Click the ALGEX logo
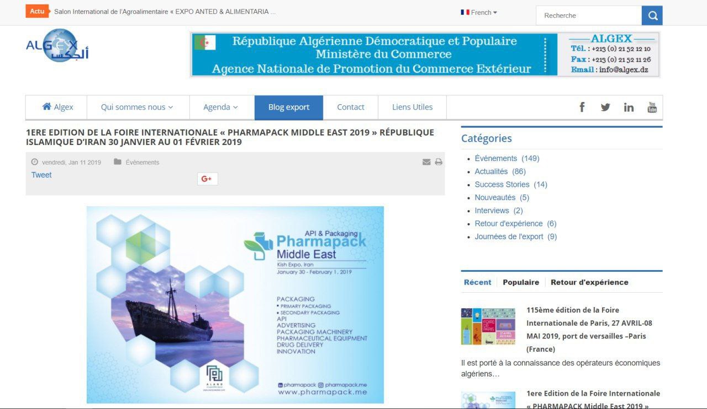Screen dimensions: 707x409 point(57,46)
